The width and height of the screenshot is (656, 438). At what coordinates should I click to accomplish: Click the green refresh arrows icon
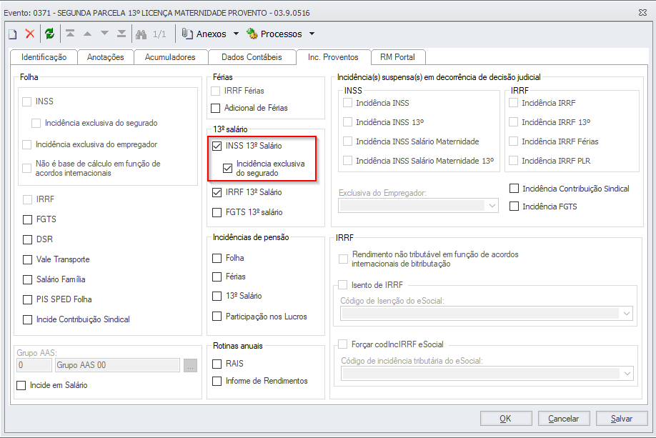(49, 34)
